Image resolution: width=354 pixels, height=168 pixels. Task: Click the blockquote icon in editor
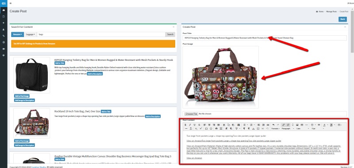click(x=268, y=125)
